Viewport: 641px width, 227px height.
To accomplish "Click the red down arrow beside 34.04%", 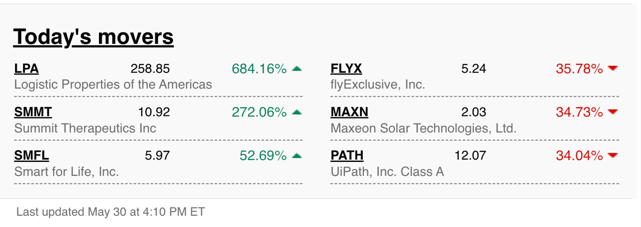I will point(612,155).
